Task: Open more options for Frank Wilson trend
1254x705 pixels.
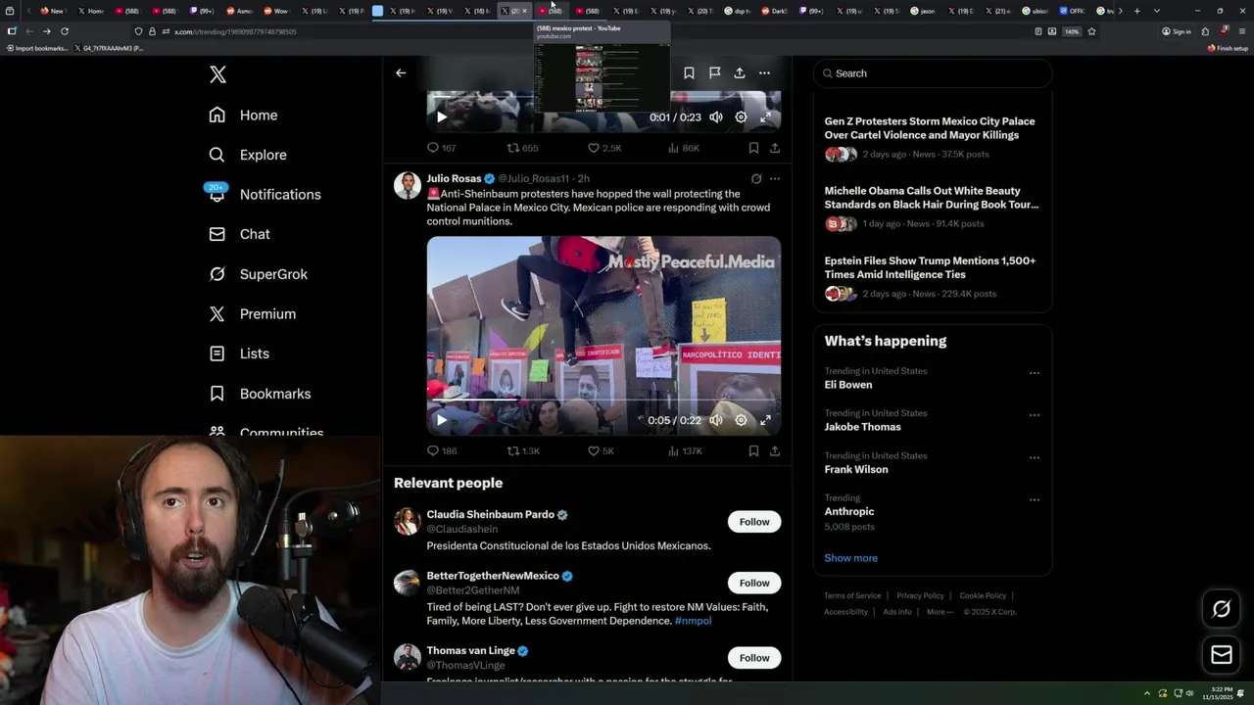Action: tap(1034, 457)
